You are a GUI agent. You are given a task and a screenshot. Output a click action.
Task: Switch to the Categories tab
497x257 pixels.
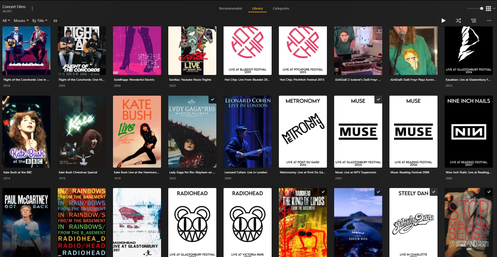281,8
